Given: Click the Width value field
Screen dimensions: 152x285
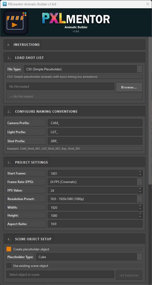Looking at the screenshot, I should coord(93,207).
